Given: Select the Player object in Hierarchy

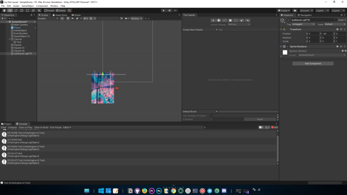Looking at the screenshot, I should pos(17,28).
